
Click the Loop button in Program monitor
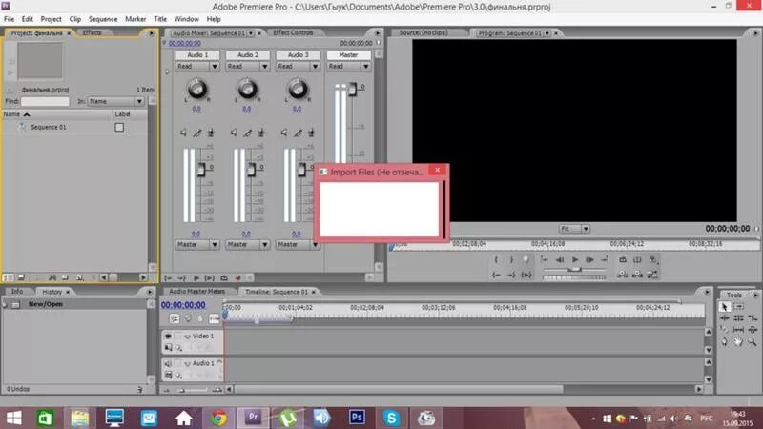point(623,259)
